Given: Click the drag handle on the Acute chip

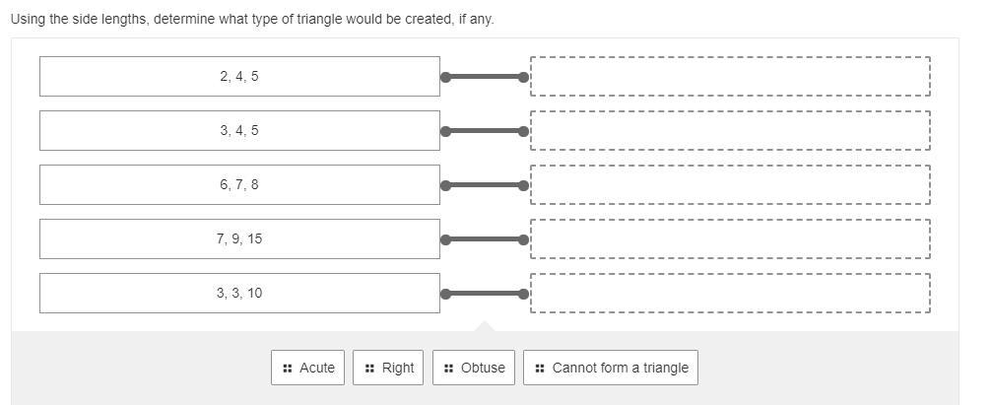Looking at the screenshot, I should tap(287, 368).
